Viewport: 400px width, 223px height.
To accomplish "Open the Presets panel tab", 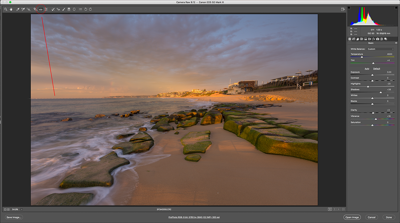I will point(382,39).
